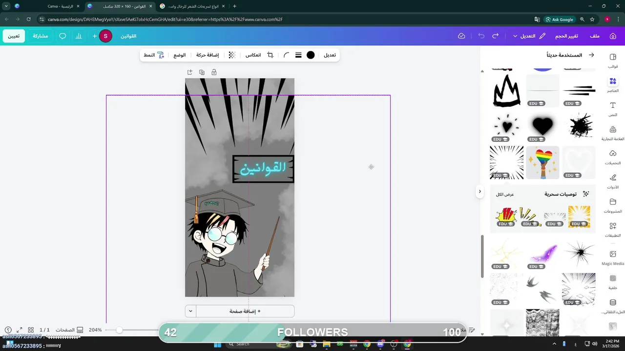
Task: Click the cloud save status icon
Action: pos(461,36)
